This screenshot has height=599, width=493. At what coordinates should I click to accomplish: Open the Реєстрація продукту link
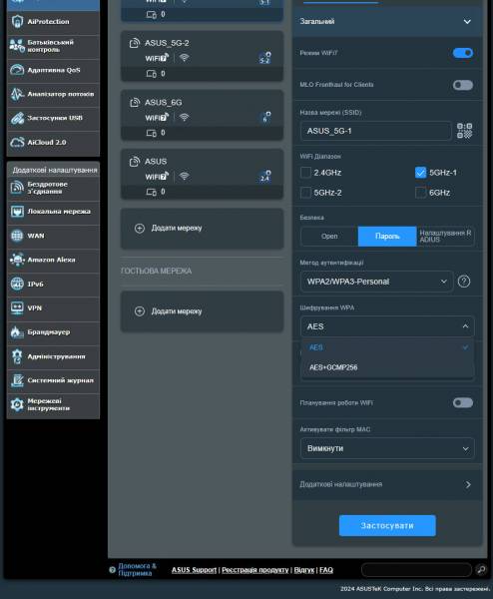(x=255, y=570)
